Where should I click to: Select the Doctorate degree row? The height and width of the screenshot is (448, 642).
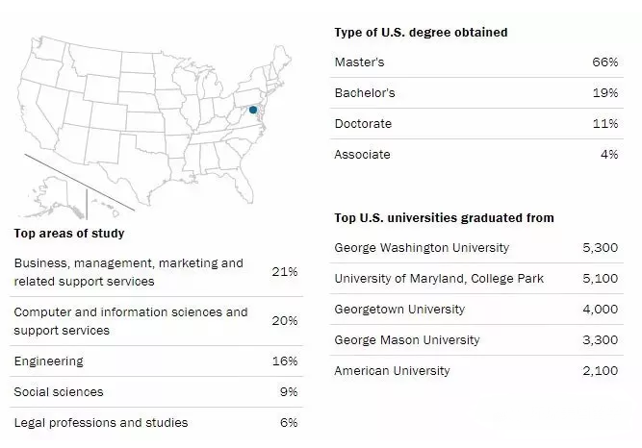[476, 124]
